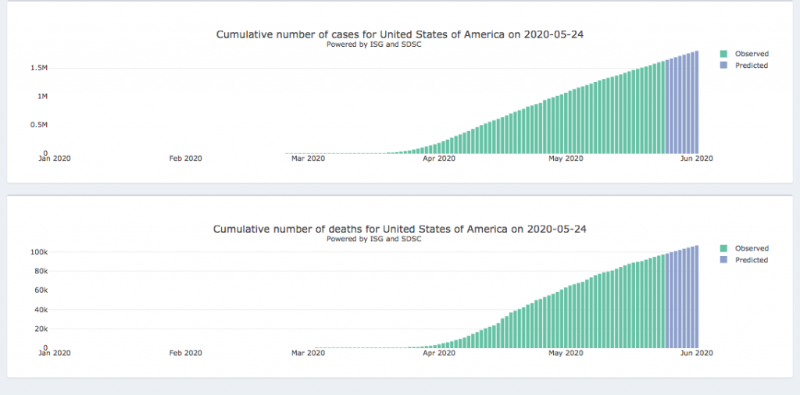Toggle Observed series in cases chart legend
The height and width of the screenshot is (395, 800).
[752, 54]
